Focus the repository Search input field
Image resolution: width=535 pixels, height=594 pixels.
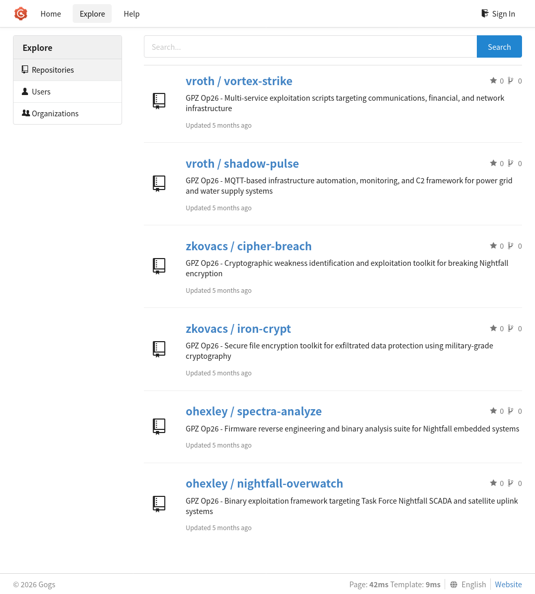point(310,47)
